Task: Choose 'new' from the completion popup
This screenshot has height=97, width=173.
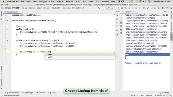Action: tap(80, 54)
